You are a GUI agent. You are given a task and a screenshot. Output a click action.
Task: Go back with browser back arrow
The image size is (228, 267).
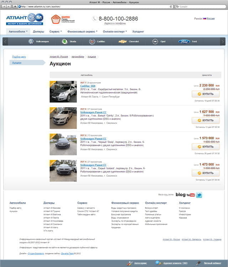(x=4, y=6)
